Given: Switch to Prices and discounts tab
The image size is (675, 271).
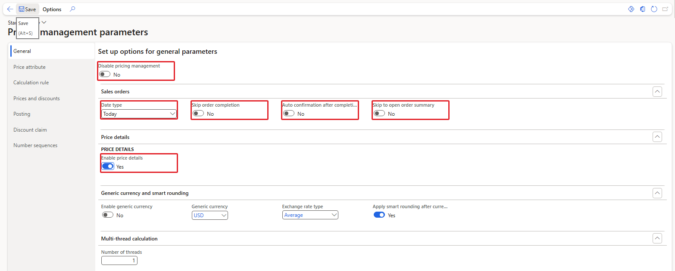Looking at the screenshot, I should 52,99.
